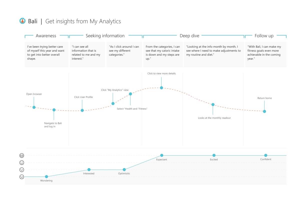This screenshot has width=306, height=201.
Task: Click the neutral face emotion icon
Action: point(22,170)
